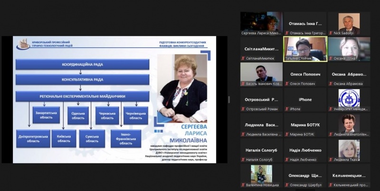Click muted mic icon for Валентина Новицька

[243, 185]
